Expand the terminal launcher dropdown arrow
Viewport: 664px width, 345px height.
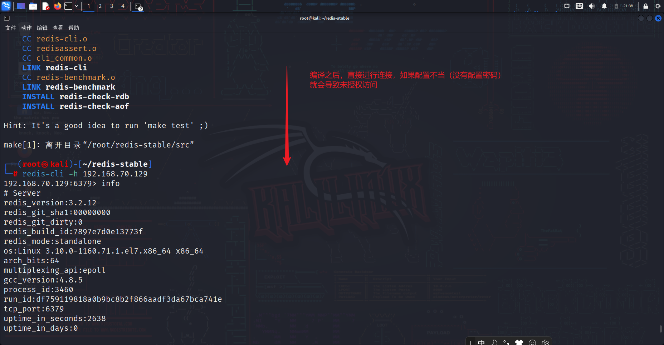pyautogui.click(x=76, y=6)
